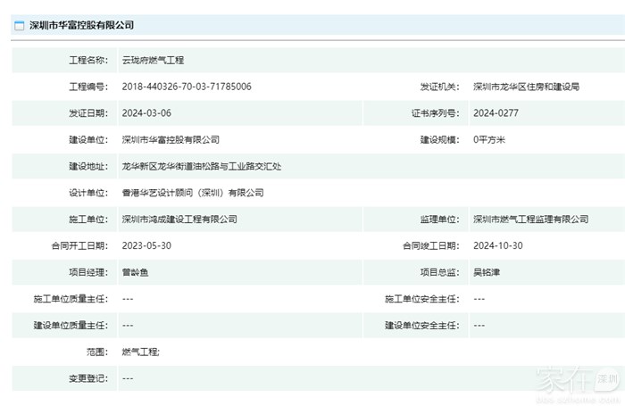Click the issuing authority 深圳市龙华区住房和建设局
Viewport: 625px width, 406px height.
click(x=526, y=87)
